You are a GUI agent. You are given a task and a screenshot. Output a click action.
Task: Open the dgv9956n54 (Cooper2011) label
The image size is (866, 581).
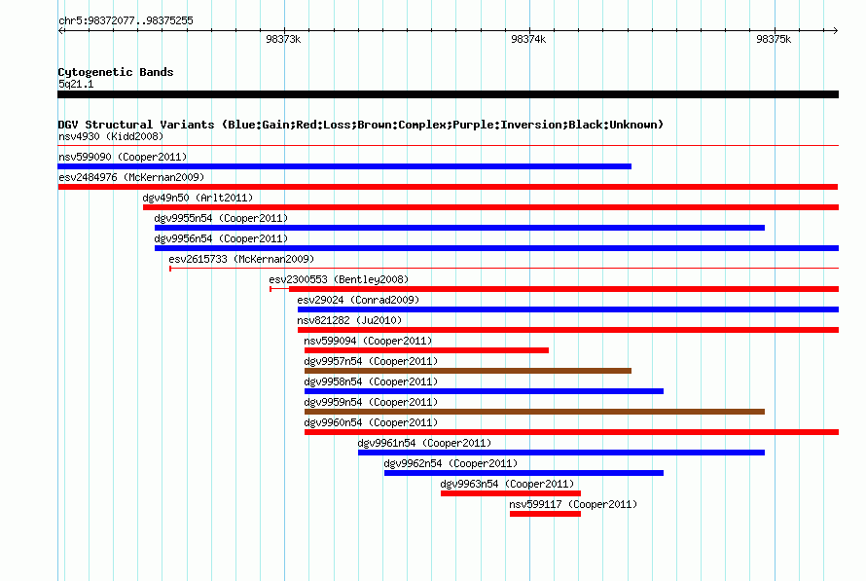(x=221, y=238)
